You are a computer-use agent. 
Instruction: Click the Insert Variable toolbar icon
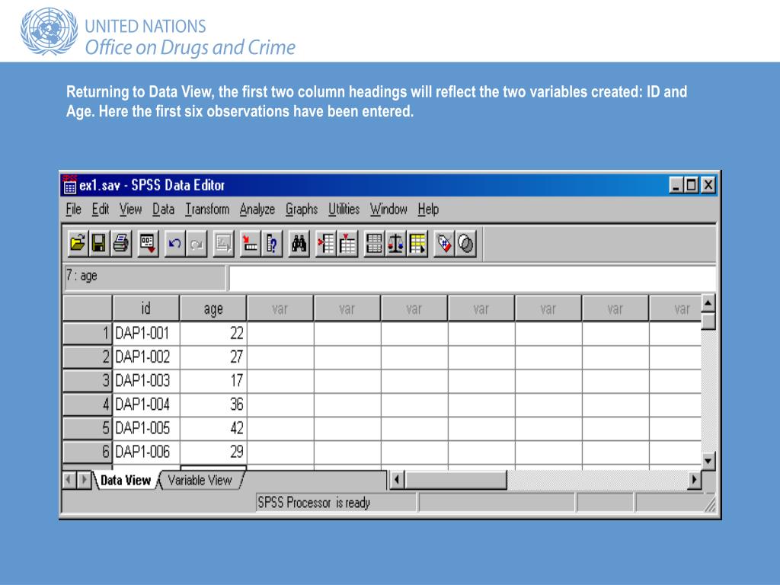[x=347, y=243]
